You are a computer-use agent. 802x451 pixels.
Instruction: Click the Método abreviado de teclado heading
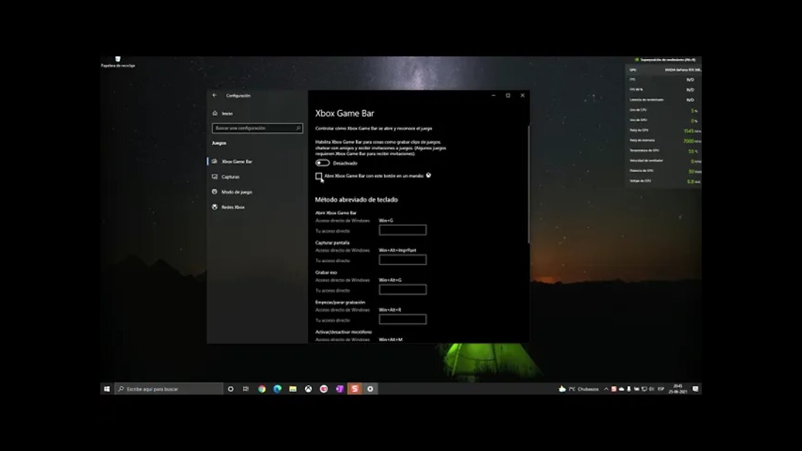click(357, 200)
